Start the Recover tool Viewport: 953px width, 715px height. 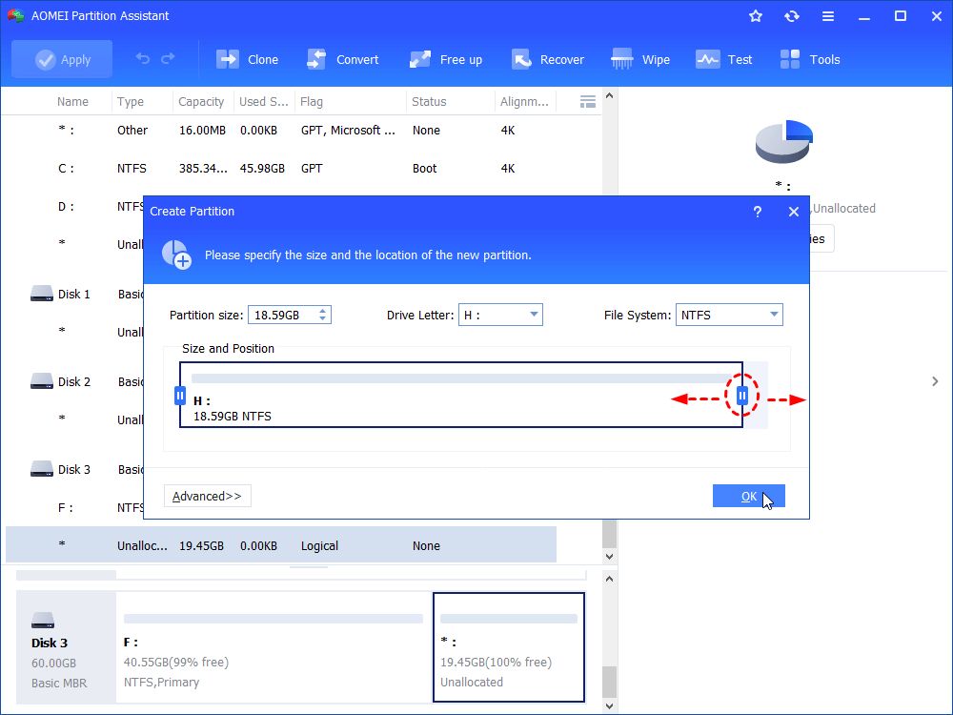[548, 59]
